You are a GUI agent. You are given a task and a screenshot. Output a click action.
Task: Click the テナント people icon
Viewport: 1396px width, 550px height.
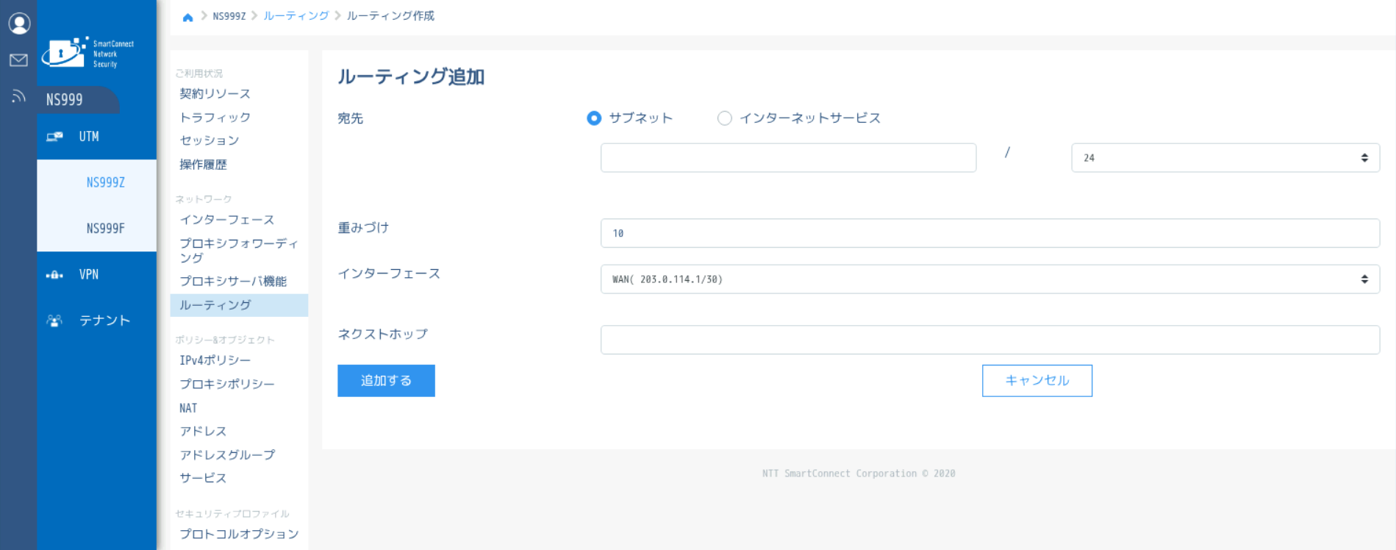(54, 321)
